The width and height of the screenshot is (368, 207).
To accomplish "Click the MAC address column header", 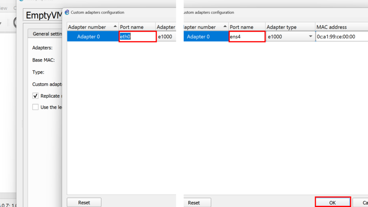I will [x=331, y=27].
